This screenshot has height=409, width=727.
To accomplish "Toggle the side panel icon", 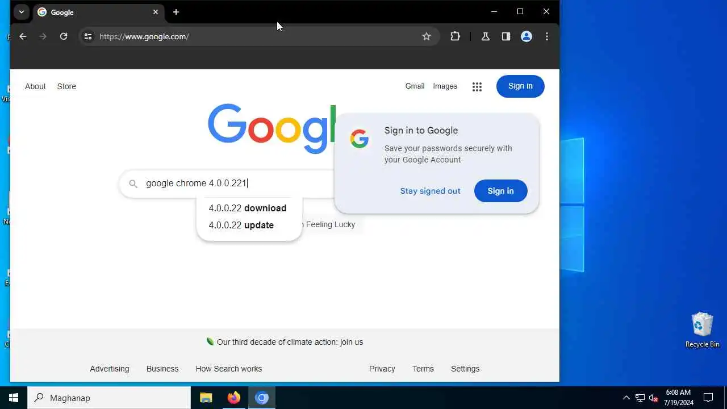I will (506, 36).
